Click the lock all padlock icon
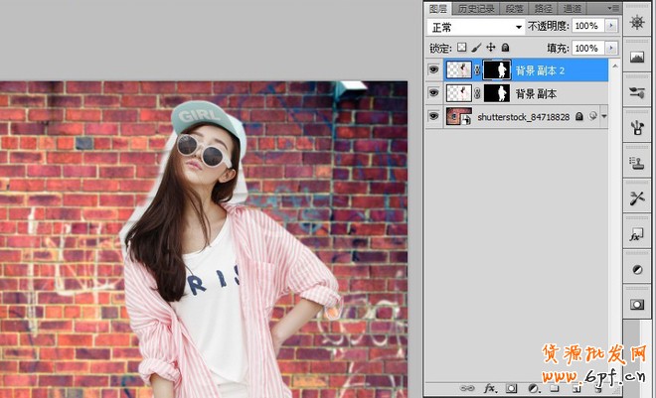This screenshot has width=656, height=398. (x=505, y=48)
